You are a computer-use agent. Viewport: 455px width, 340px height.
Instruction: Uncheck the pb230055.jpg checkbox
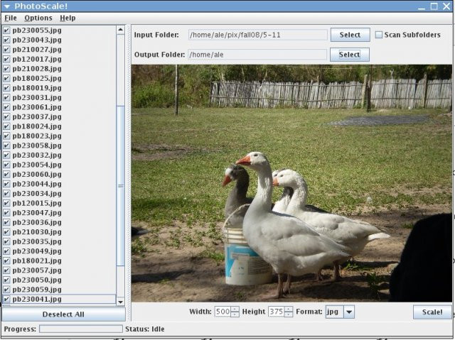[6, 30]
